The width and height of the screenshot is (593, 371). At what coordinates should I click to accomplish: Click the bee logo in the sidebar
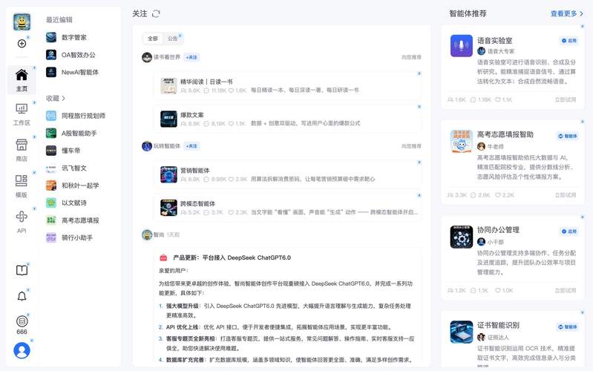point(22,22)
